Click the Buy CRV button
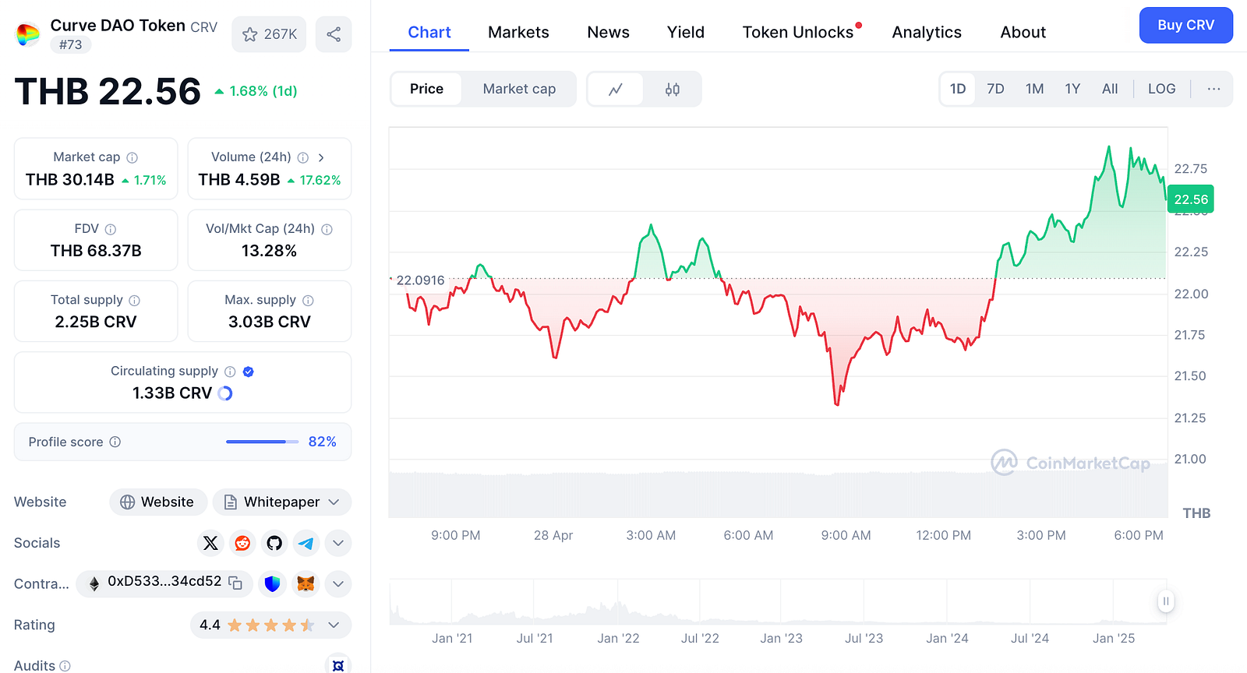 1185,25
